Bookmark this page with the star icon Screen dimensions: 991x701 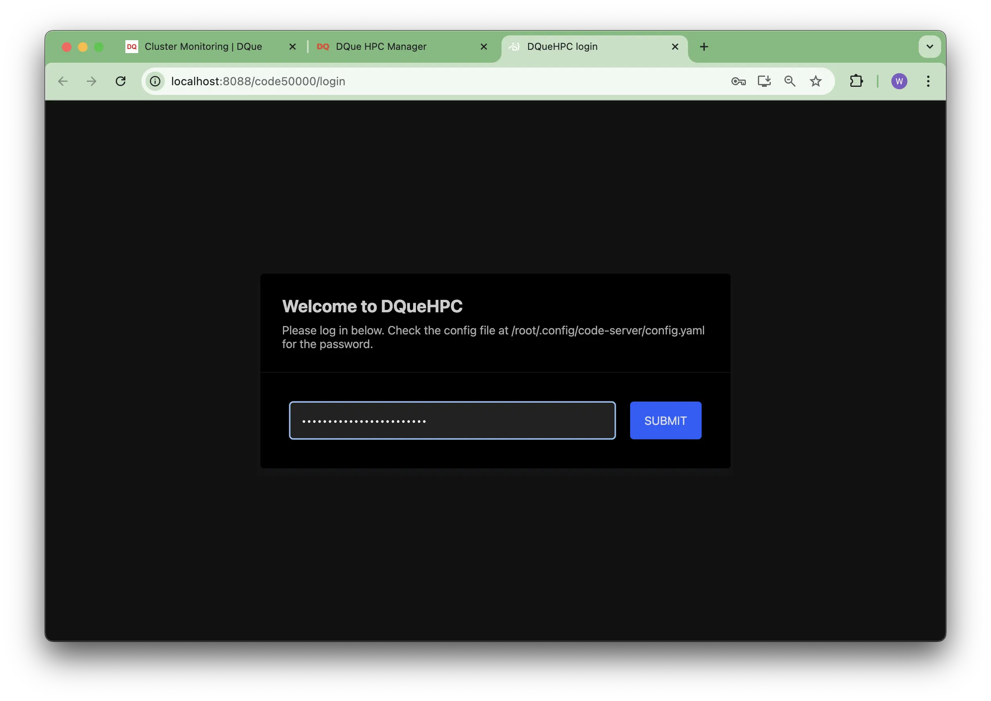(815, 81)
